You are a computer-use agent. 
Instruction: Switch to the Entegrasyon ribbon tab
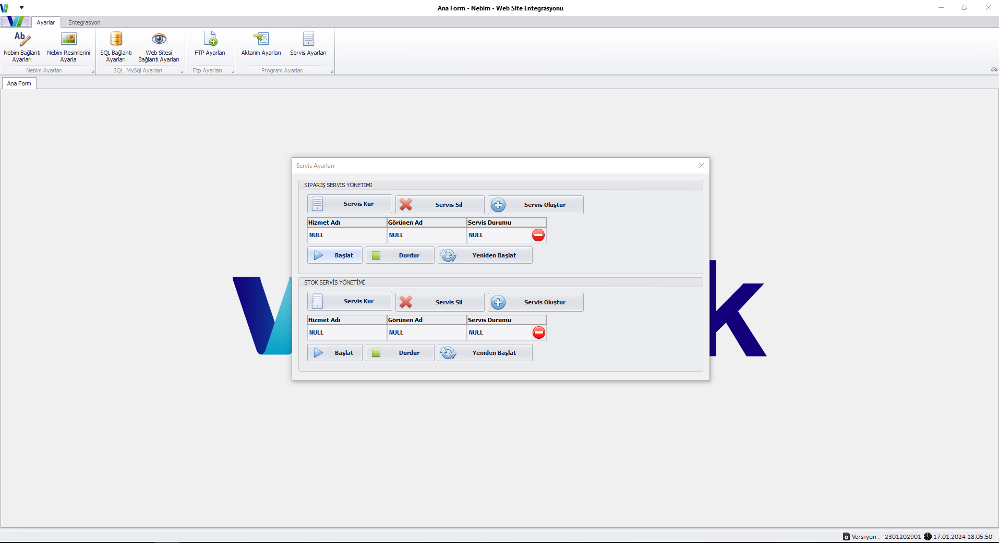84,22
